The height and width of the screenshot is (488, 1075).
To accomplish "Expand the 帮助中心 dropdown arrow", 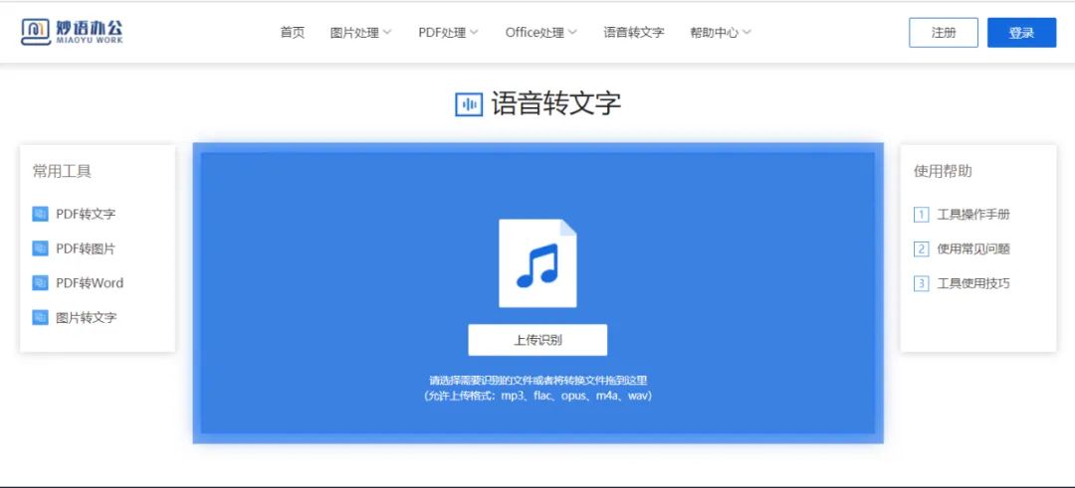I will pos(747,32).
